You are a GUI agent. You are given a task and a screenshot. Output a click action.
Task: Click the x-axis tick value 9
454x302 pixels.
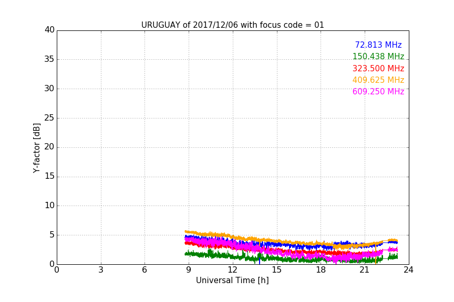pos(189,270)
